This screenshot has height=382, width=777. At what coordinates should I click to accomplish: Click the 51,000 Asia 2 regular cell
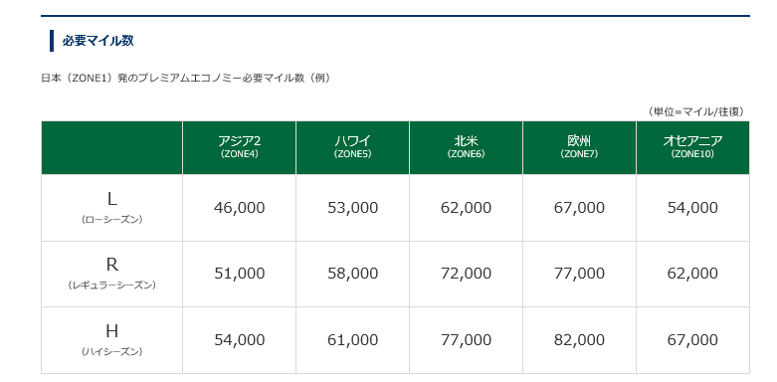pyautogui.click(x=240, y=274)
